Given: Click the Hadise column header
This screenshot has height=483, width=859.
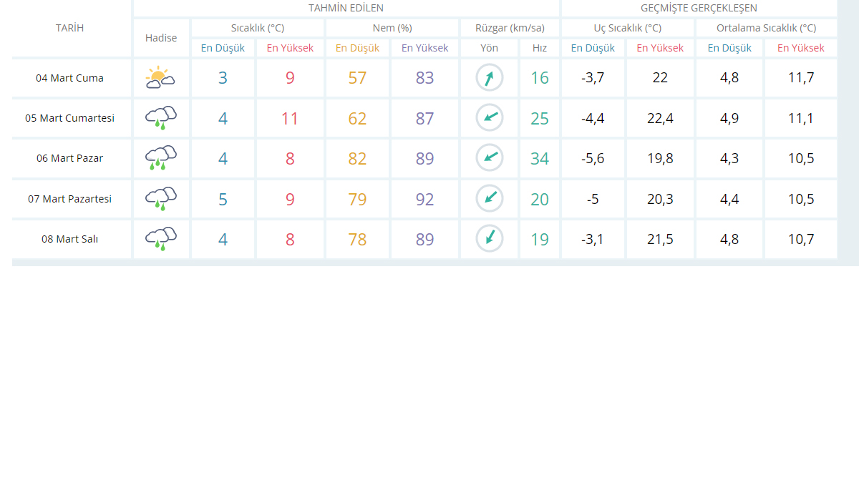Looking at the screenshot, I should coord(161,38).
